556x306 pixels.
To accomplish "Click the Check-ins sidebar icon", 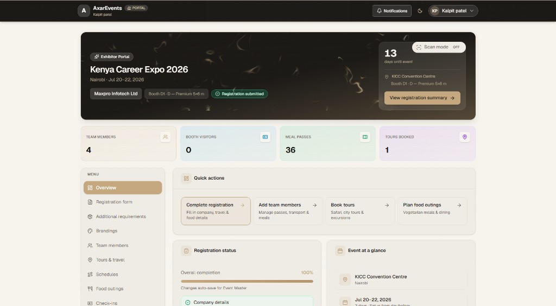I will tap(90, 303).
